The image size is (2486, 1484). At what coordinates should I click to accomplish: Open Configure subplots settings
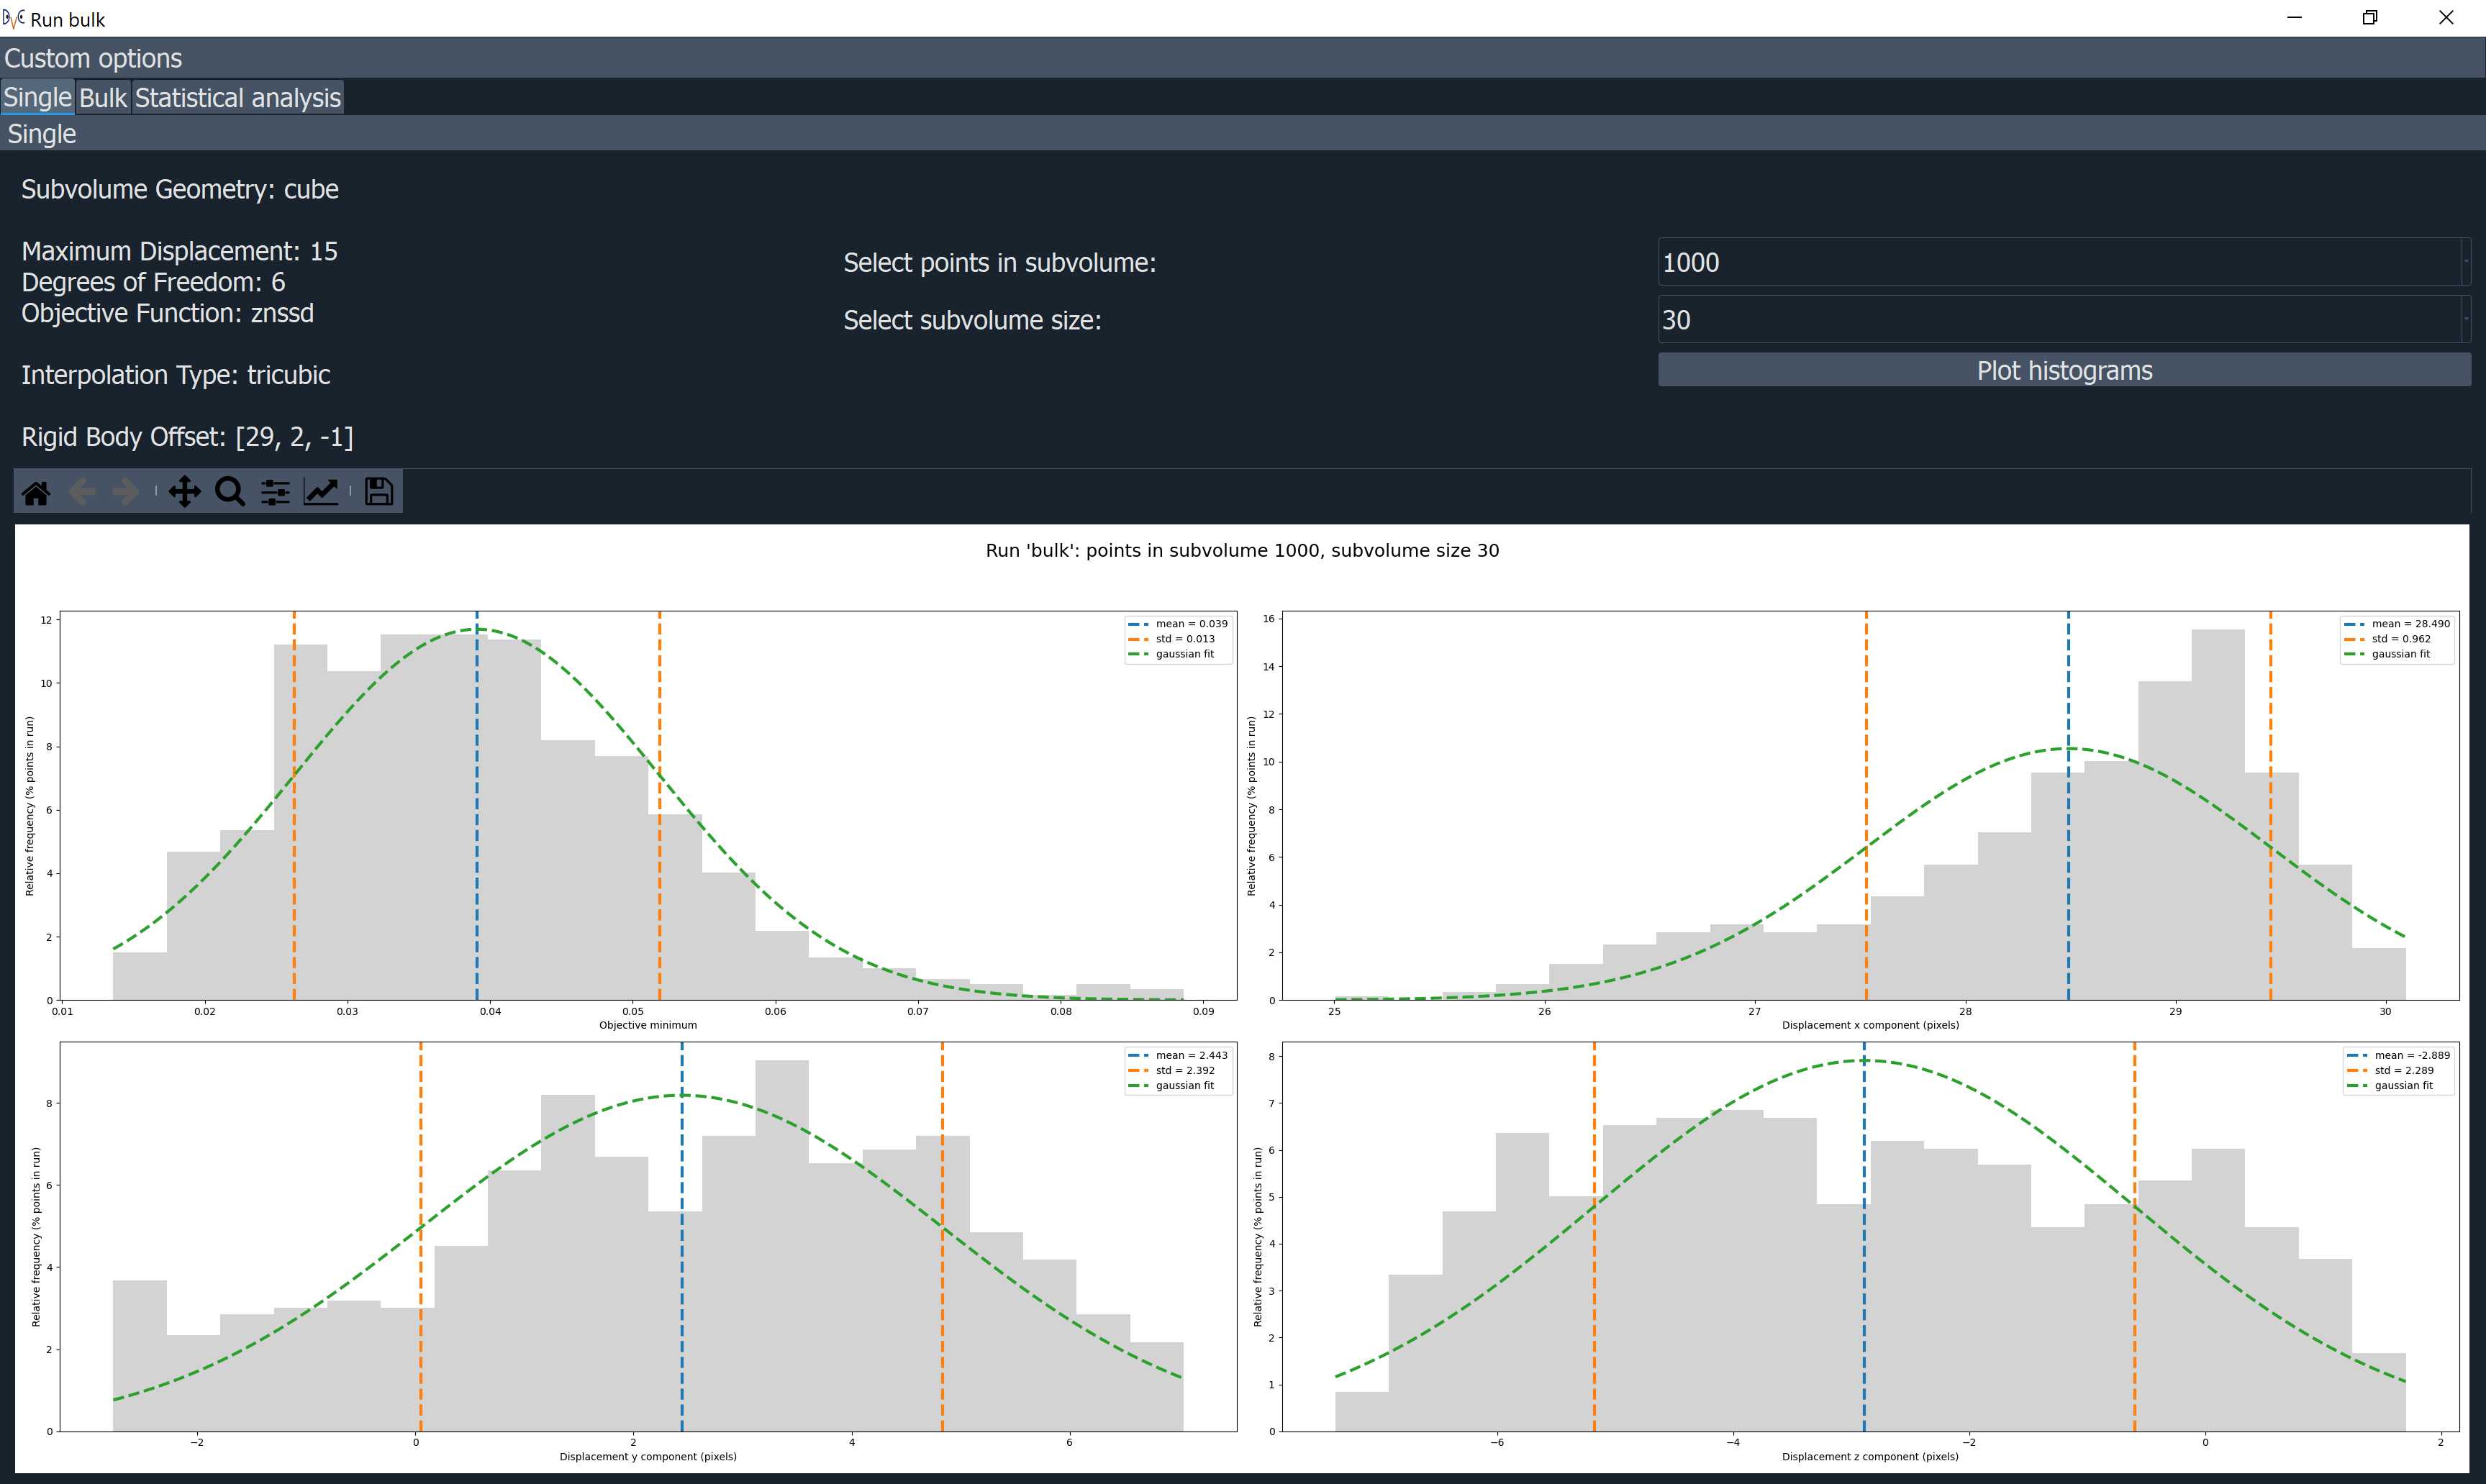(x=275, y=492)
